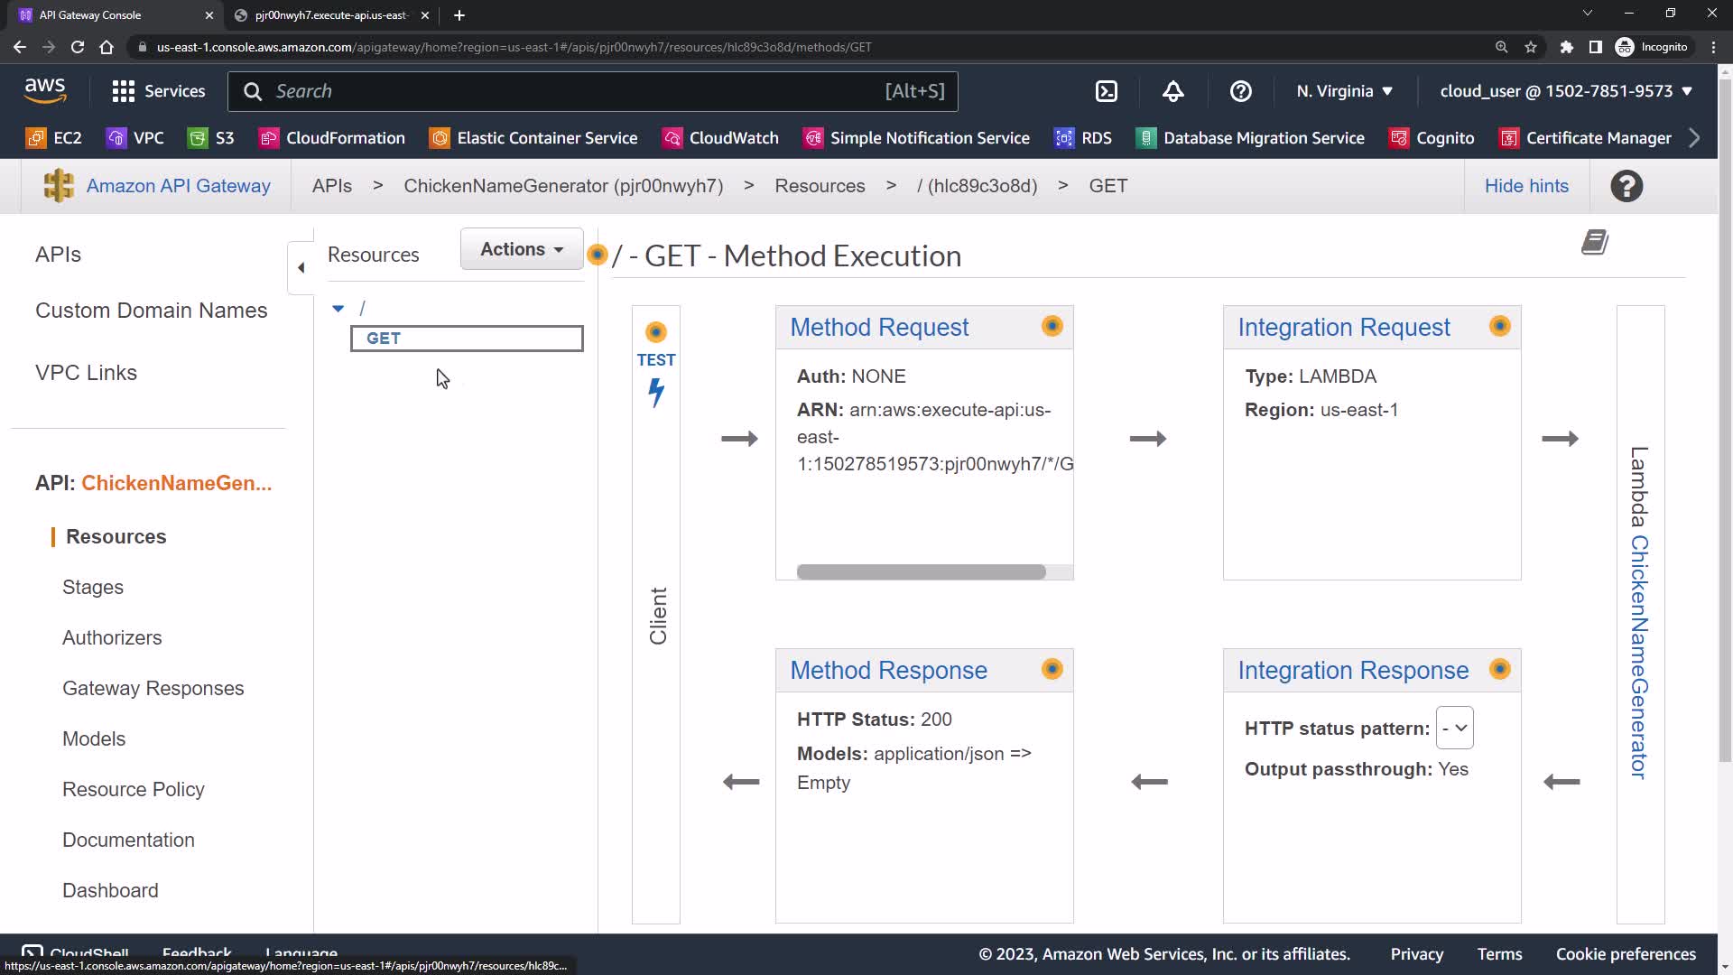Open the N. Virginia region selector

(1344, 91)
